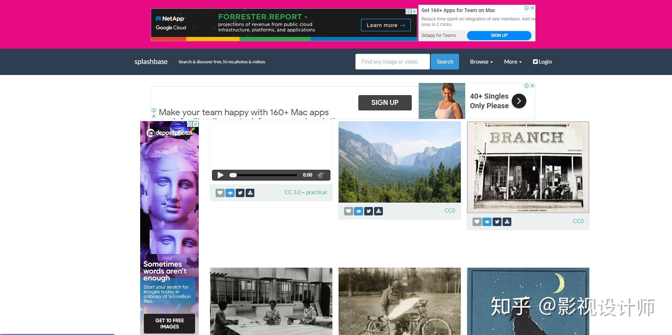Download the video card file

(x=250, y=193)
